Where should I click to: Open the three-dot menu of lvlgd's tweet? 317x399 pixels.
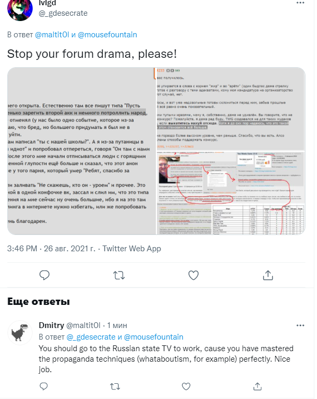click(301, 3)
